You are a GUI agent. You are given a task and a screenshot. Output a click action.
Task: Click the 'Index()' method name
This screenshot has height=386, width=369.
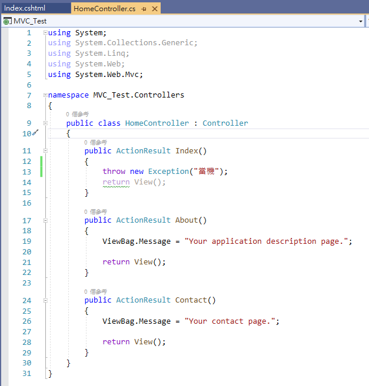pos(191,150)
